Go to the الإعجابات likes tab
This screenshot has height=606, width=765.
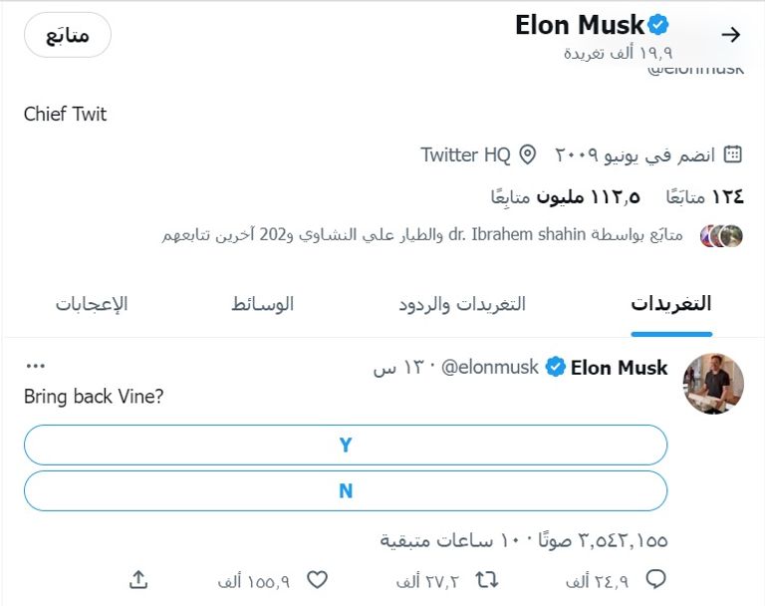[92, 304]
